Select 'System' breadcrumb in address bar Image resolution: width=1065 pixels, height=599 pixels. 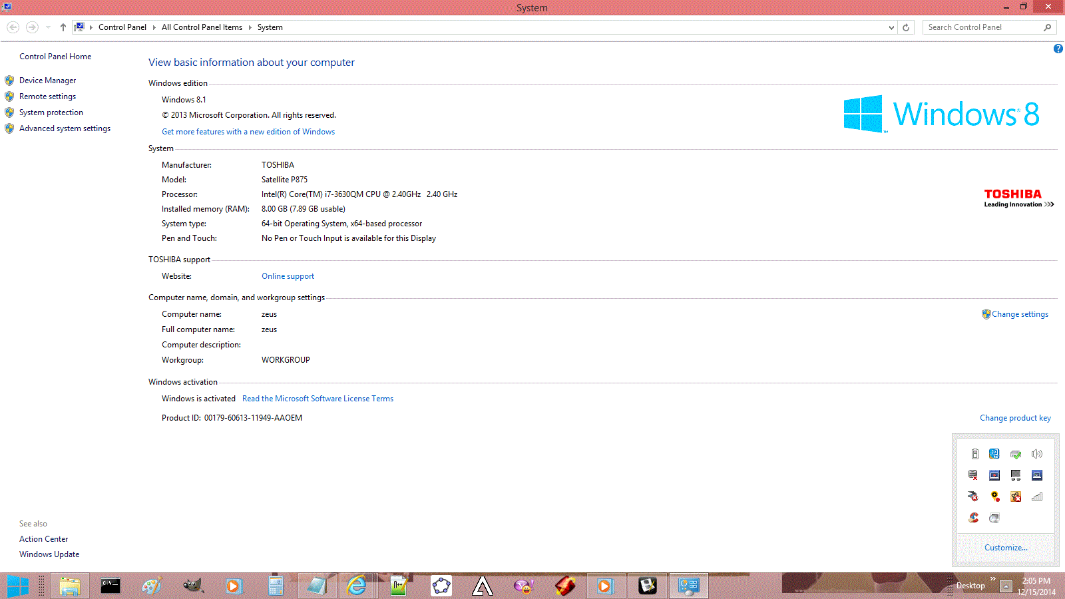coord(270,27)
